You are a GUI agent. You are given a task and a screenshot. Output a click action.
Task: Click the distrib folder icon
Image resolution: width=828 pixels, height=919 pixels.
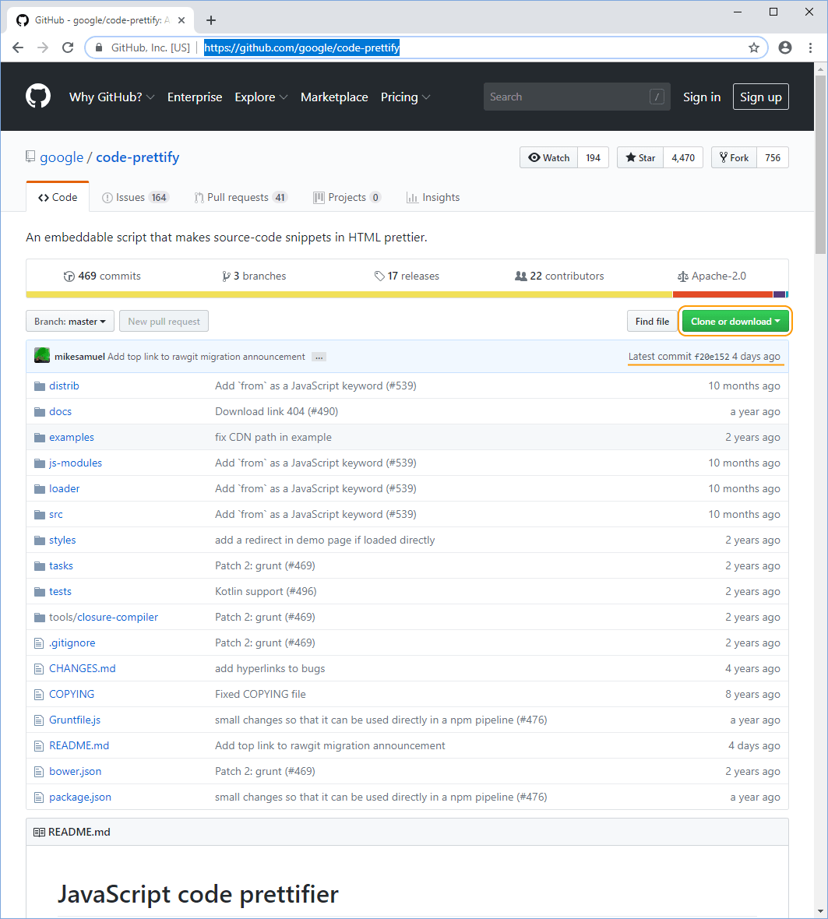click(39, 386)
